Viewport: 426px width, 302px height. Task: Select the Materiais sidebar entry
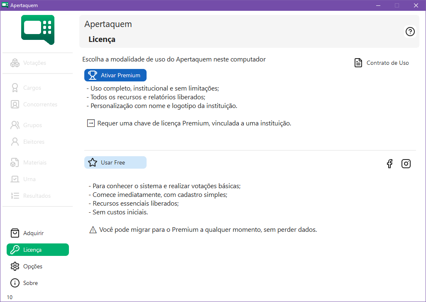click(x=37, y=162)
